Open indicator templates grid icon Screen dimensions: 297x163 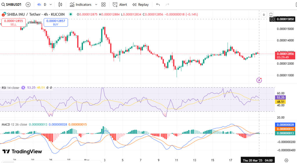(x=104, y=5)
